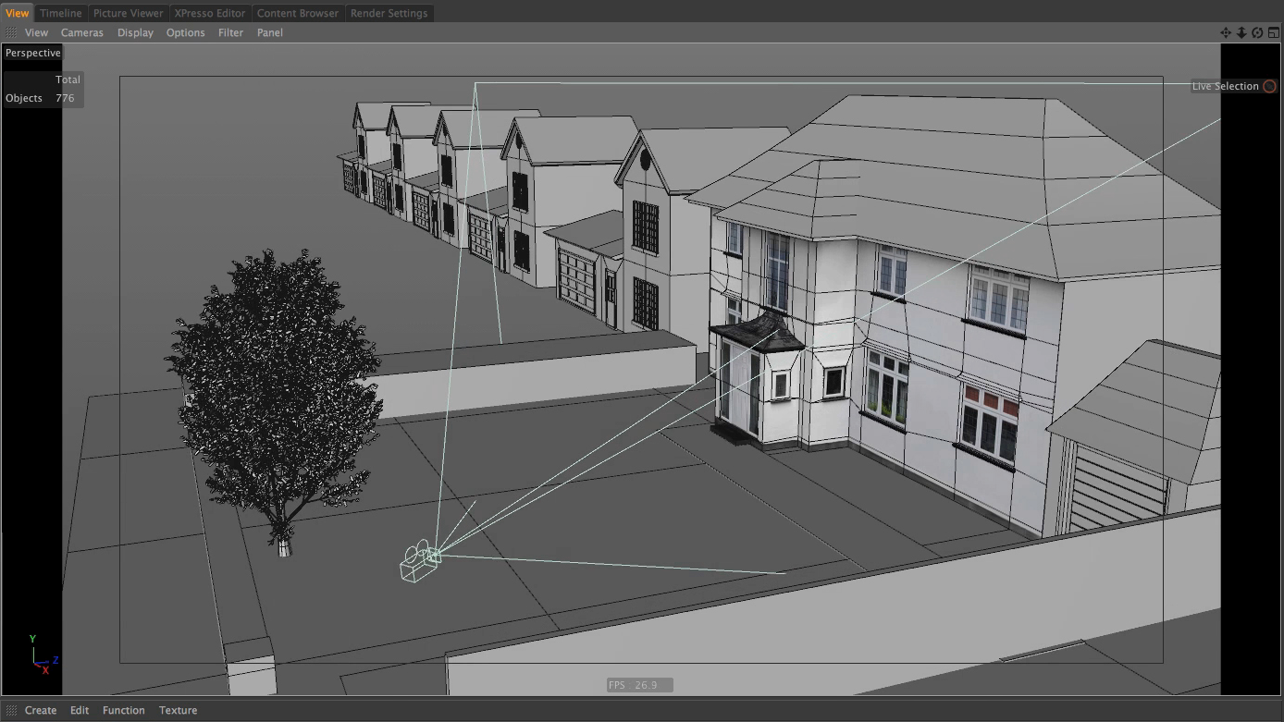Open the Cameras menu
This screenshot has height=722, width=1284.
82,32
